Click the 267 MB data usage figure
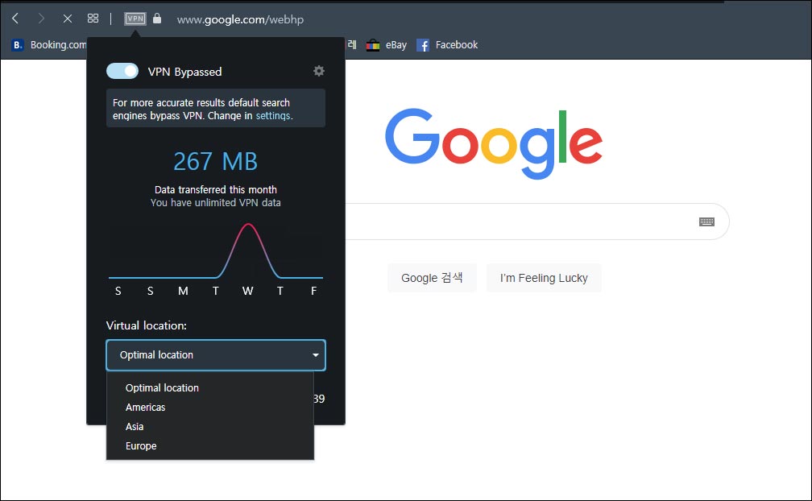 tap(215, 161)
